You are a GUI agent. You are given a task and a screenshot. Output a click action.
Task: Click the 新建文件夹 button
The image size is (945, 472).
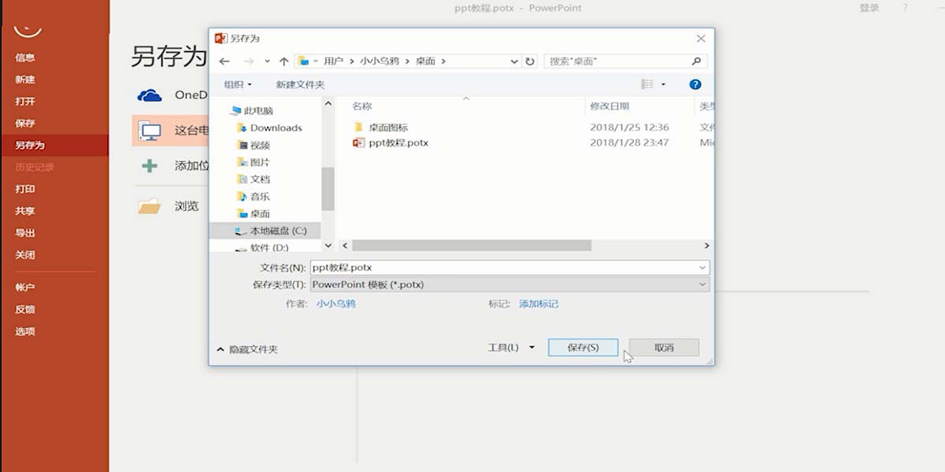300,84
